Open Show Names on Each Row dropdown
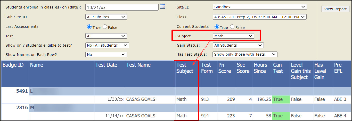 (x=106, y=55)
